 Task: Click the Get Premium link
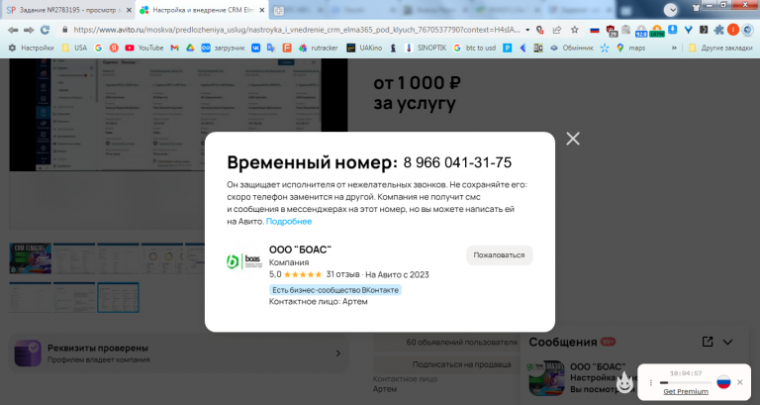coord(686,391)
